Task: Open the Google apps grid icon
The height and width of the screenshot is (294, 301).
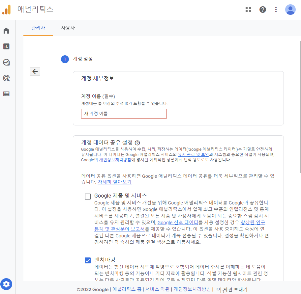Action: (248, 10)
